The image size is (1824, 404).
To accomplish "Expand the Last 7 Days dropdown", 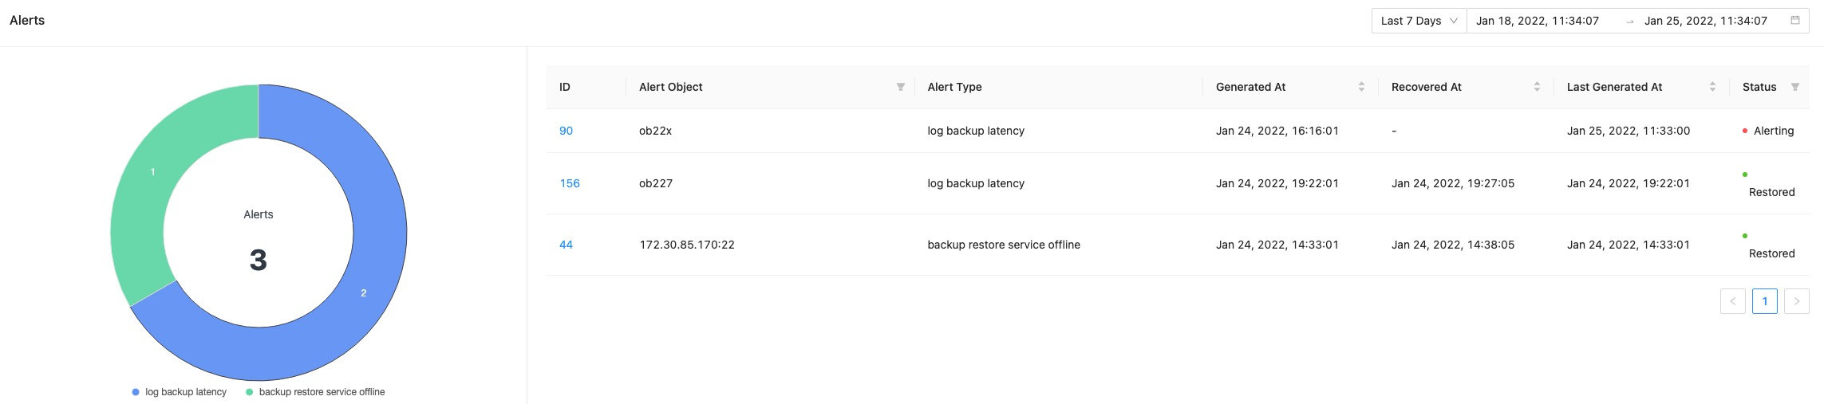I will (1419, 21).
